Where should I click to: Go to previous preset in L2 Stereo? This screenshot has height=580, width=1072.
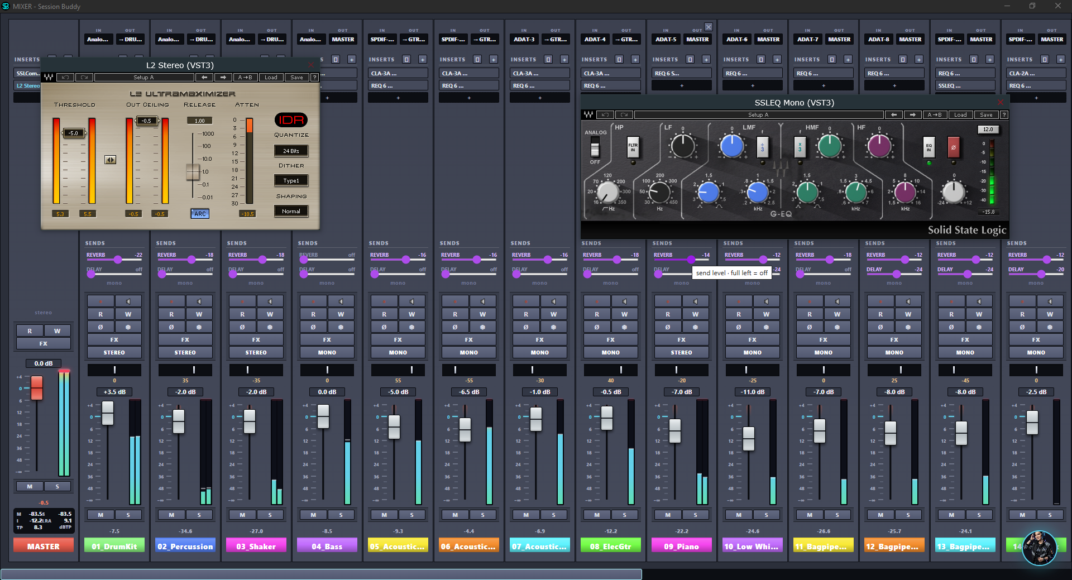204,78
